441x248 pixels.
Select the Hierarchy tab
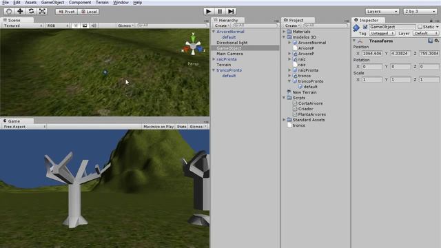point(228,20)
